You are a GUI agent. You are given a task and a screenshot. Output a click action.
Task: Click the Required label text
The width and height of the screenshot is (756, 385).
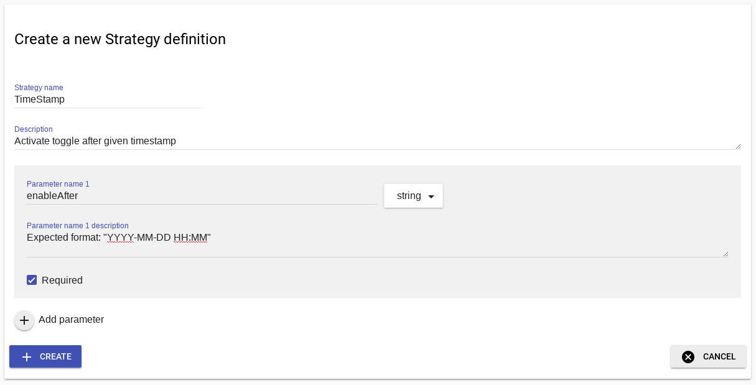pos(63,280)
